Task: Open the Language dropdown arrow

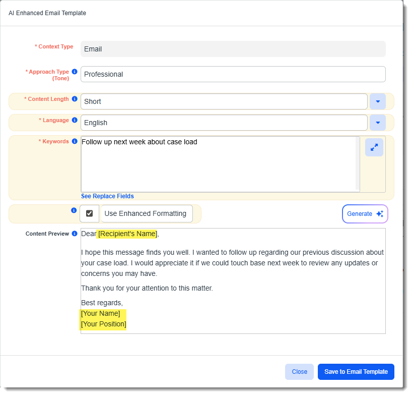Action: pos(378,123)
